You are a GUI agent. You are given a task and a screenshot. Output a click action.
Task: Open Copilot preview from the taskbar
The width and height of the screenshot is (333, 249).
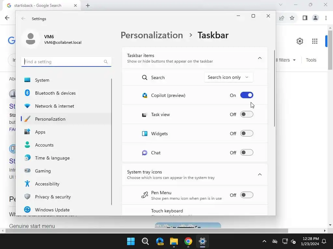(x=160, y=241)
